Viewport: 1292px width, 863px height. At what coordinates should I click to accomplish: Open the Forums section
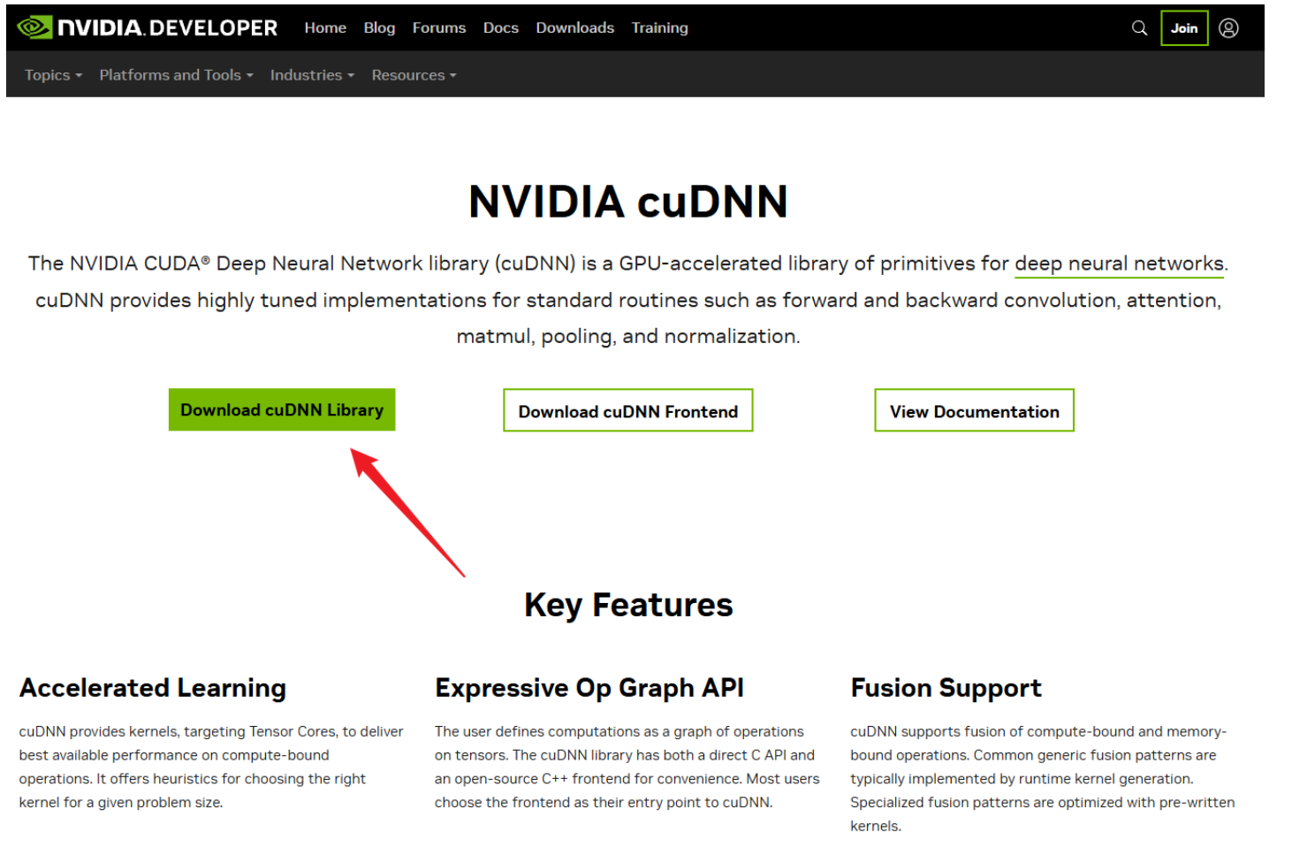438,27
